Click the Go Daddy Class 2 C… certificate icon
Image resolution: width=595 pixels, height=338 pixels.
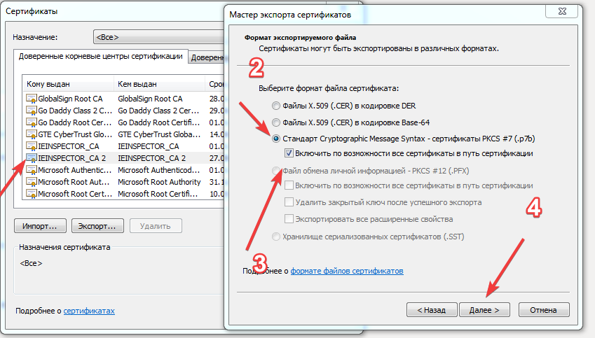coord(31,111)
